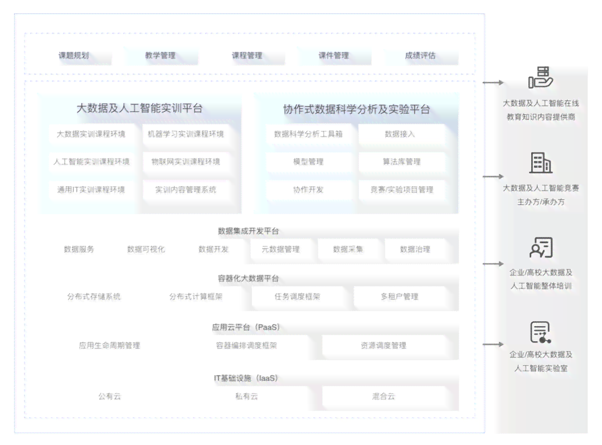
Task: Click 数据服务 item
Action: (x=79, y=249)
